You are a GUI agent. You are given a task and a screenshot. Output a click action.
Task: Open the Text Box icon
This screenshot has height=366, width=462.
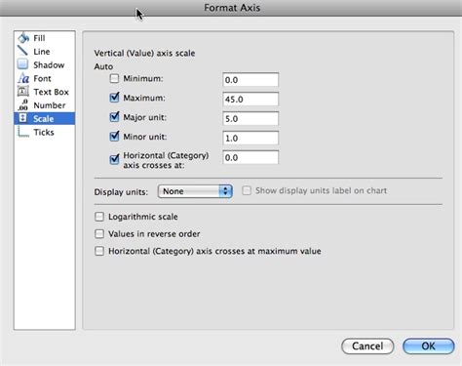point(23,92)
